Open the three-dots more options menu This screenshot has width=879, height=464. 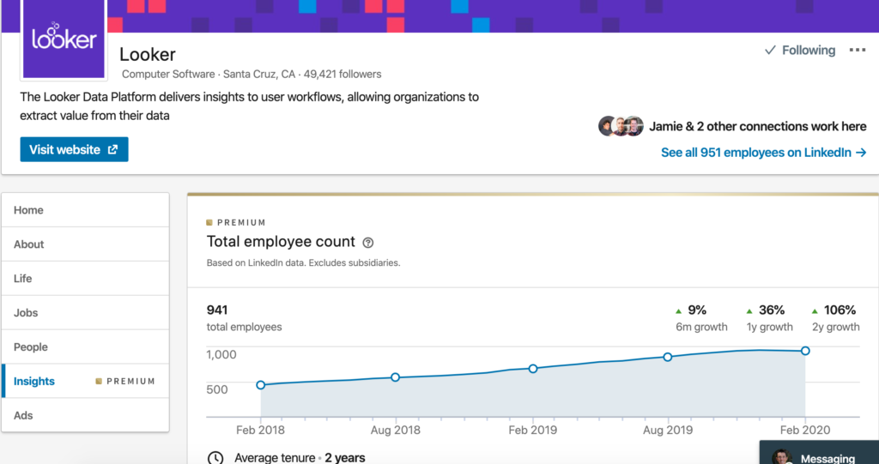point(858,51)
